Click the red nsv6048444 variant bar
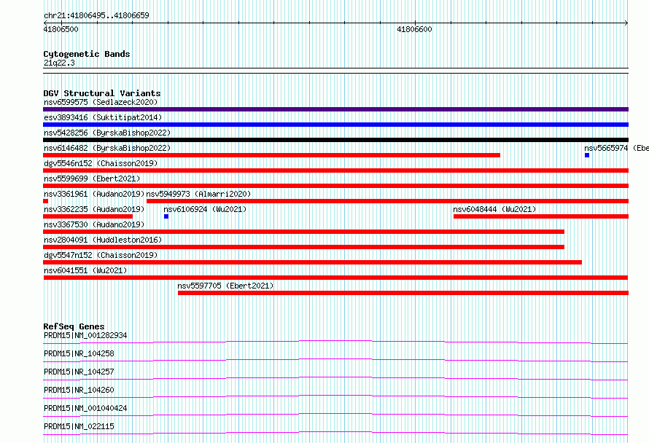 [541, 216]
